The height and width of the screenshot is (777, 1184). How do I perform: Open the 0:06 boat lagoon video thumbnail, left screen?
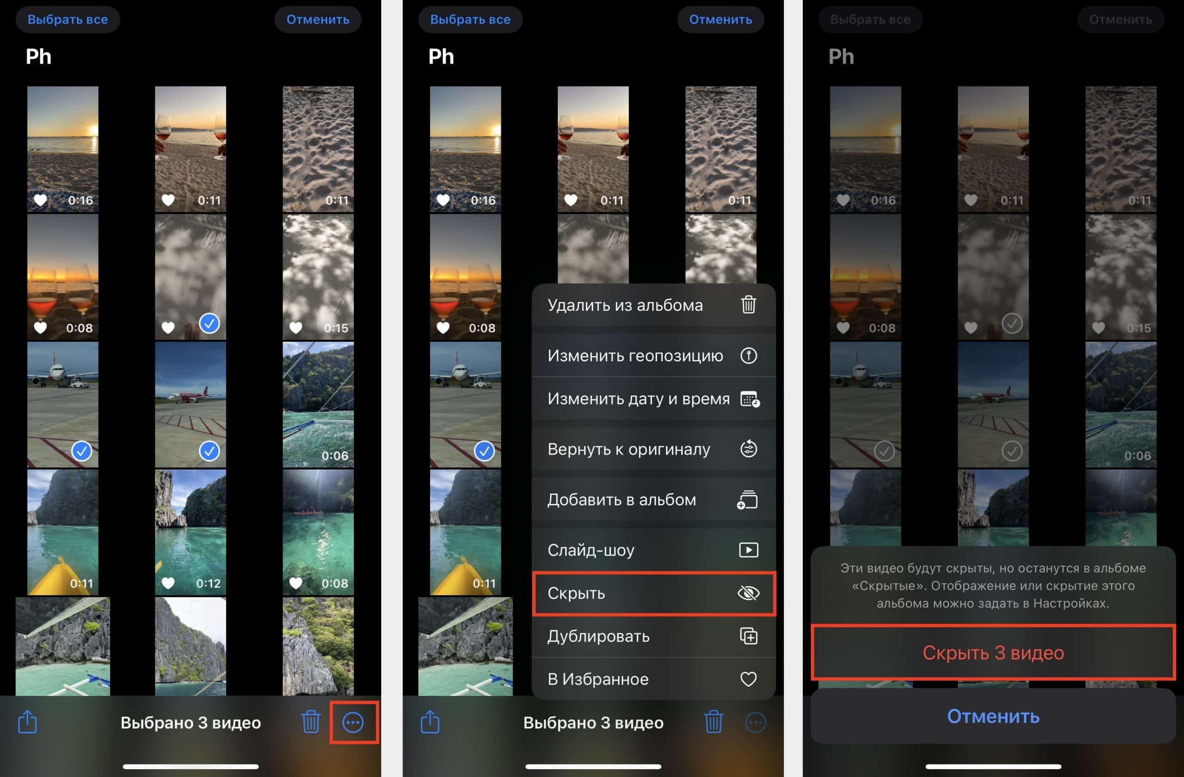tap(318, 404)
